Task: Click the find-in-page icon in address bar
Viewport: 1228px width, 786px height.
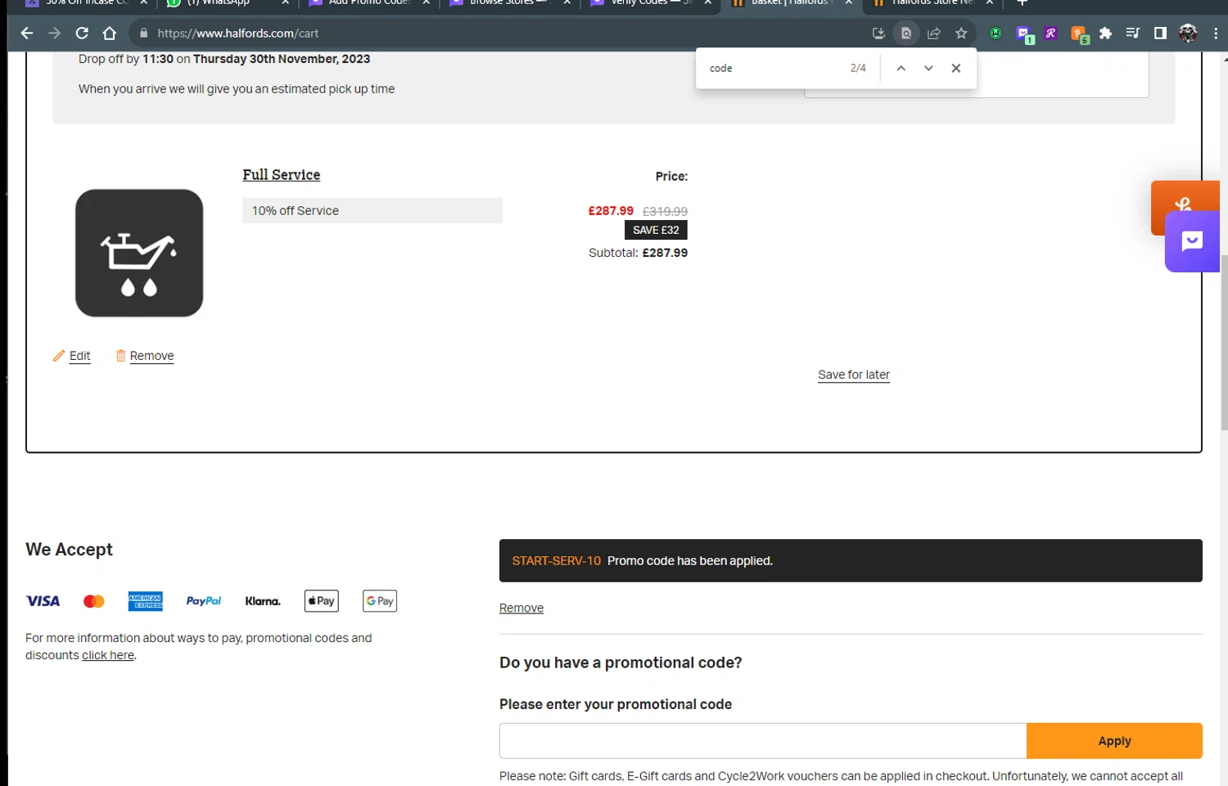Action: 906,34
